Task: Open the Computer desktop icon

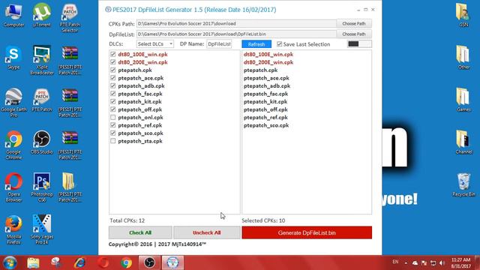Action: click(13, 16)
